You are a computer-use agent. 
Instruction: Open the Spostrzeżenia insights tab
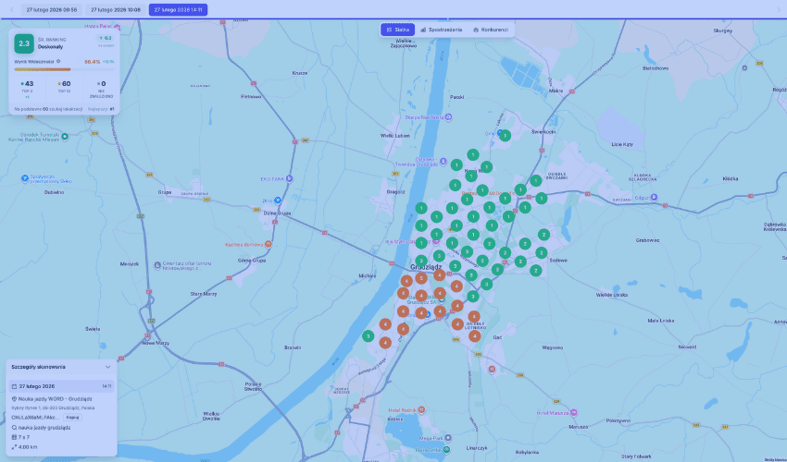click(441, 30)
